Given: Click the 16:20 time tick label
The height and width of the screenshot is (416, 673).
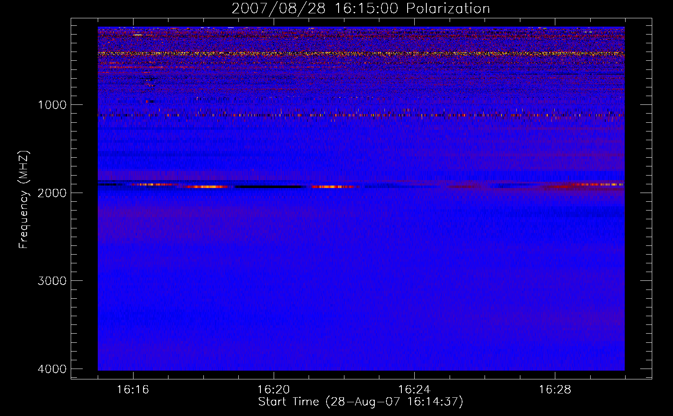Looking at the screenshot, I should [274, 390].
